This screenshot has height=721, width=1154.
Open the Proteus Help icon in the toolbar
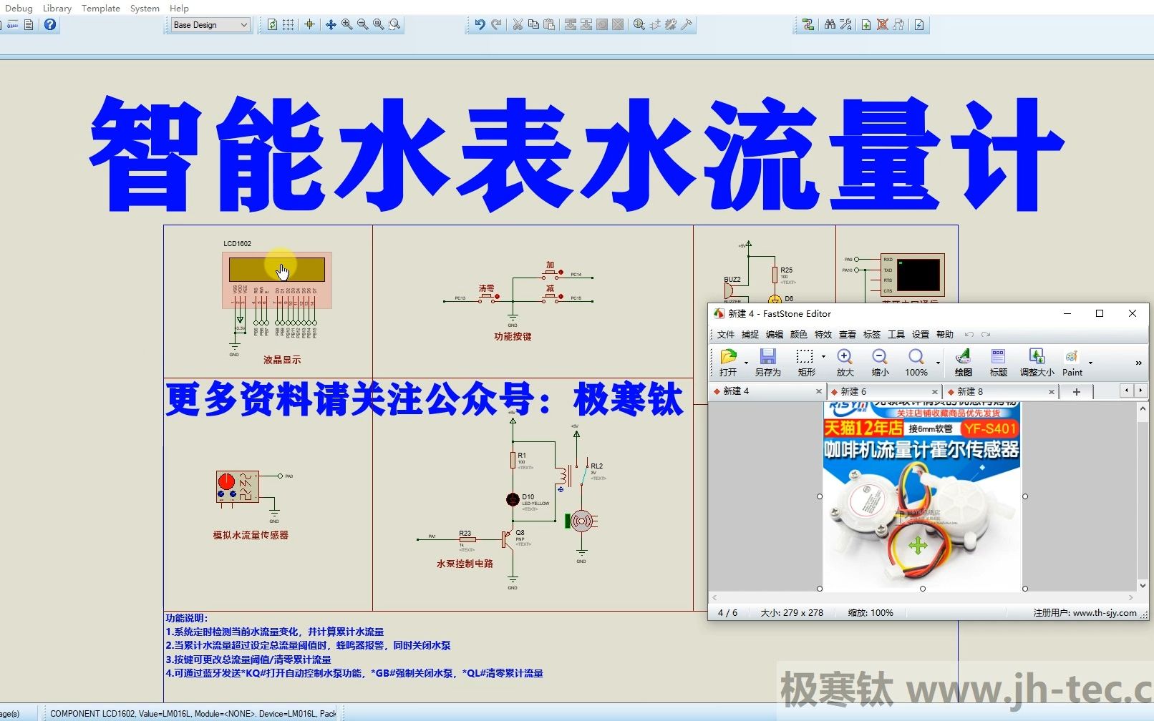click(x=49, y=24)
